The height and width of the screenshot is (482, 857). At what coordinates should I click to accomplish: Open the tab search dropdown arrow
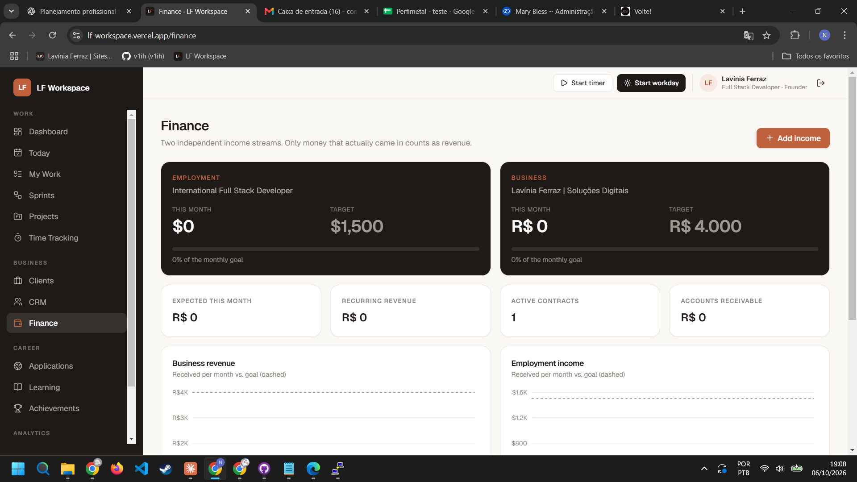[11, 11]
